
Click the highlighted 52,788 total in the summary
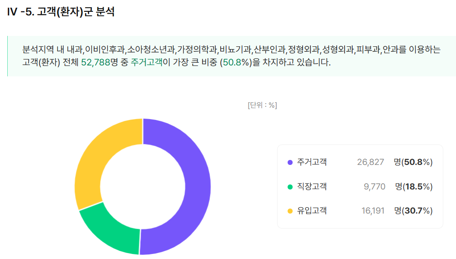coord(96,63)
